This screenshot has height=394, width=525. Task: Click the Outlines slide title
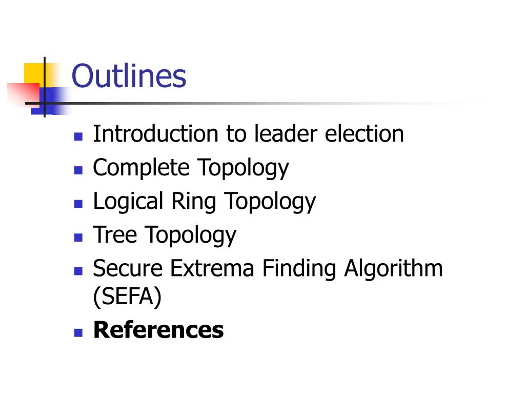point(129,76)
